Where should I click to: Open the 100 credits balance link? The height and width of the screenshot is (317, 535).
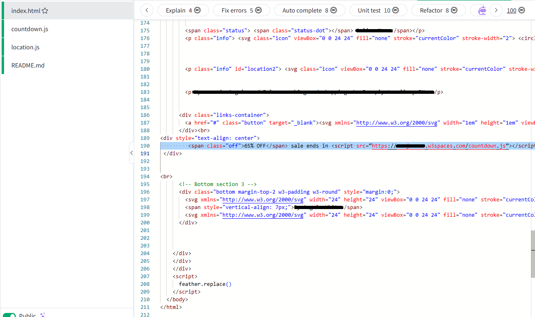tap(512, 11)
